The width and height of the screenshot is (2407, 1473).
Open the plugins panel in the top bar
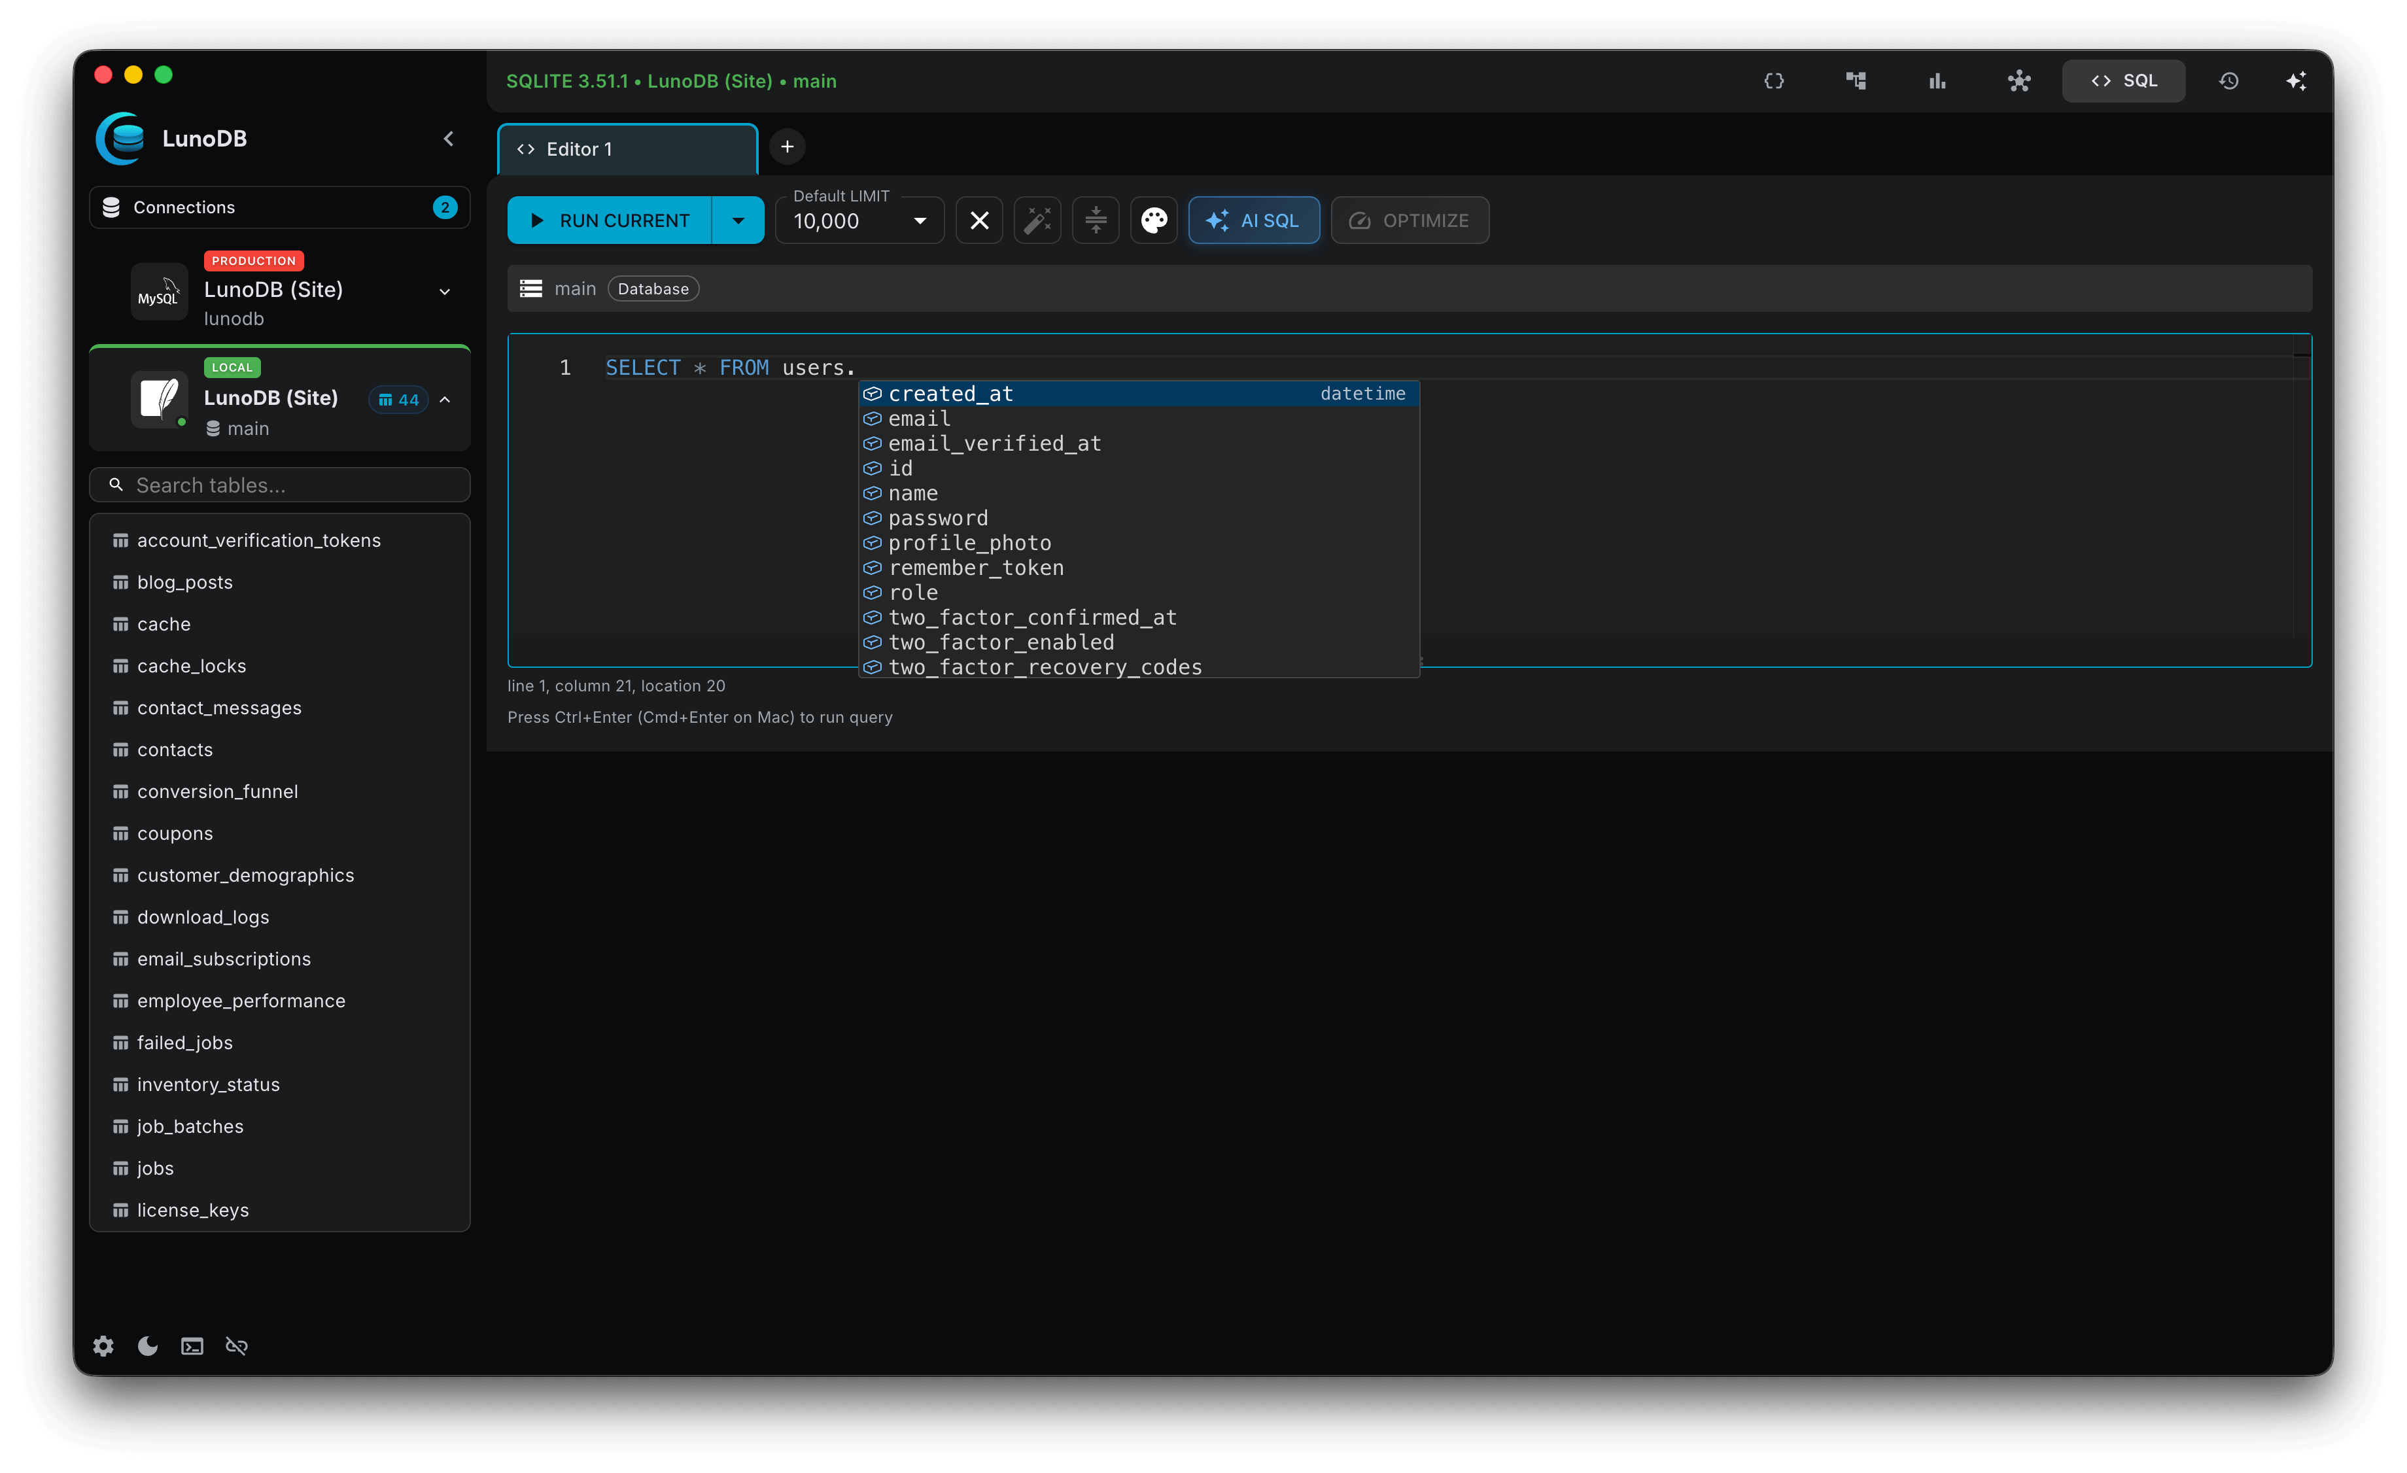[2018, 81]
